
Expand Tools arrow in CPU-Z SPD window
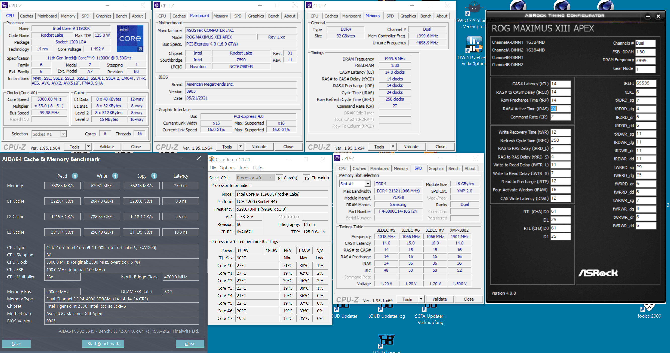[421, 299]
